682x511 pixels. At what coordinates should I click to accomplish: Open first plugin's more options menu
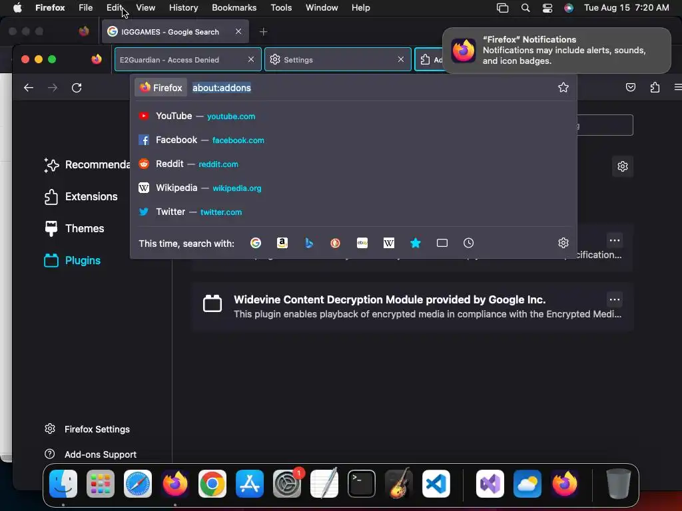pyautogui.click(x=615, y=240)
